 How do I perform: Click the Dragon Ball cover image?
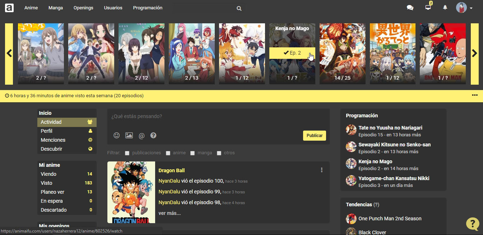click(131, 192)
